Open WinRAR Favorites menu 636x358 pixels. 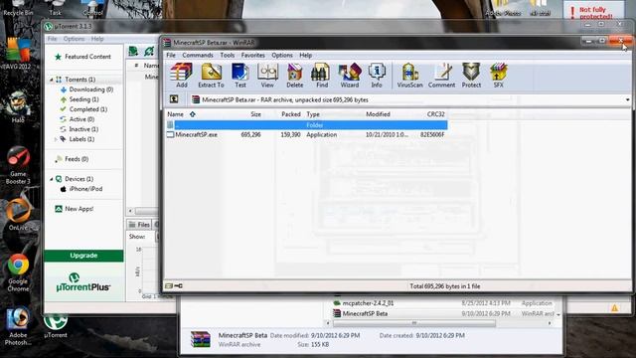point(252,56)
